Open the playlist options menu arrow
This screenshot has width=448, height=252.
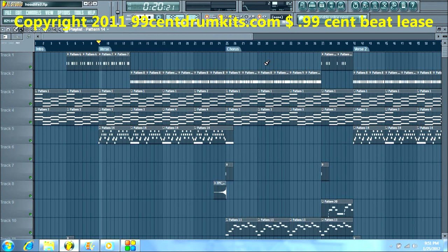tap(2, 29)
